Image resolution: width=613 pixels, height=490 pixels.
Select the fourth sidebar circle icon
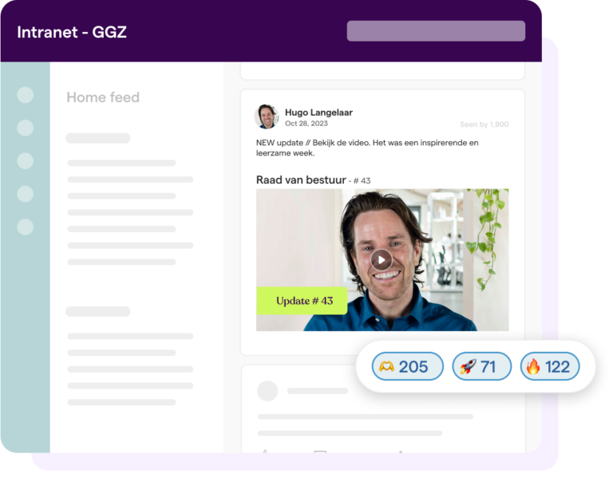click(x=26, y=194)
